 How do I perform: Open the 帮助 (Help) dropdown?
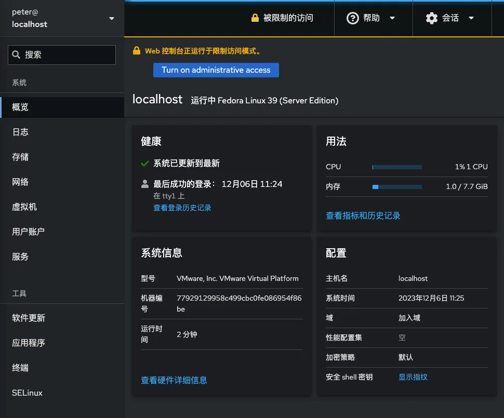tap(373, 18)
